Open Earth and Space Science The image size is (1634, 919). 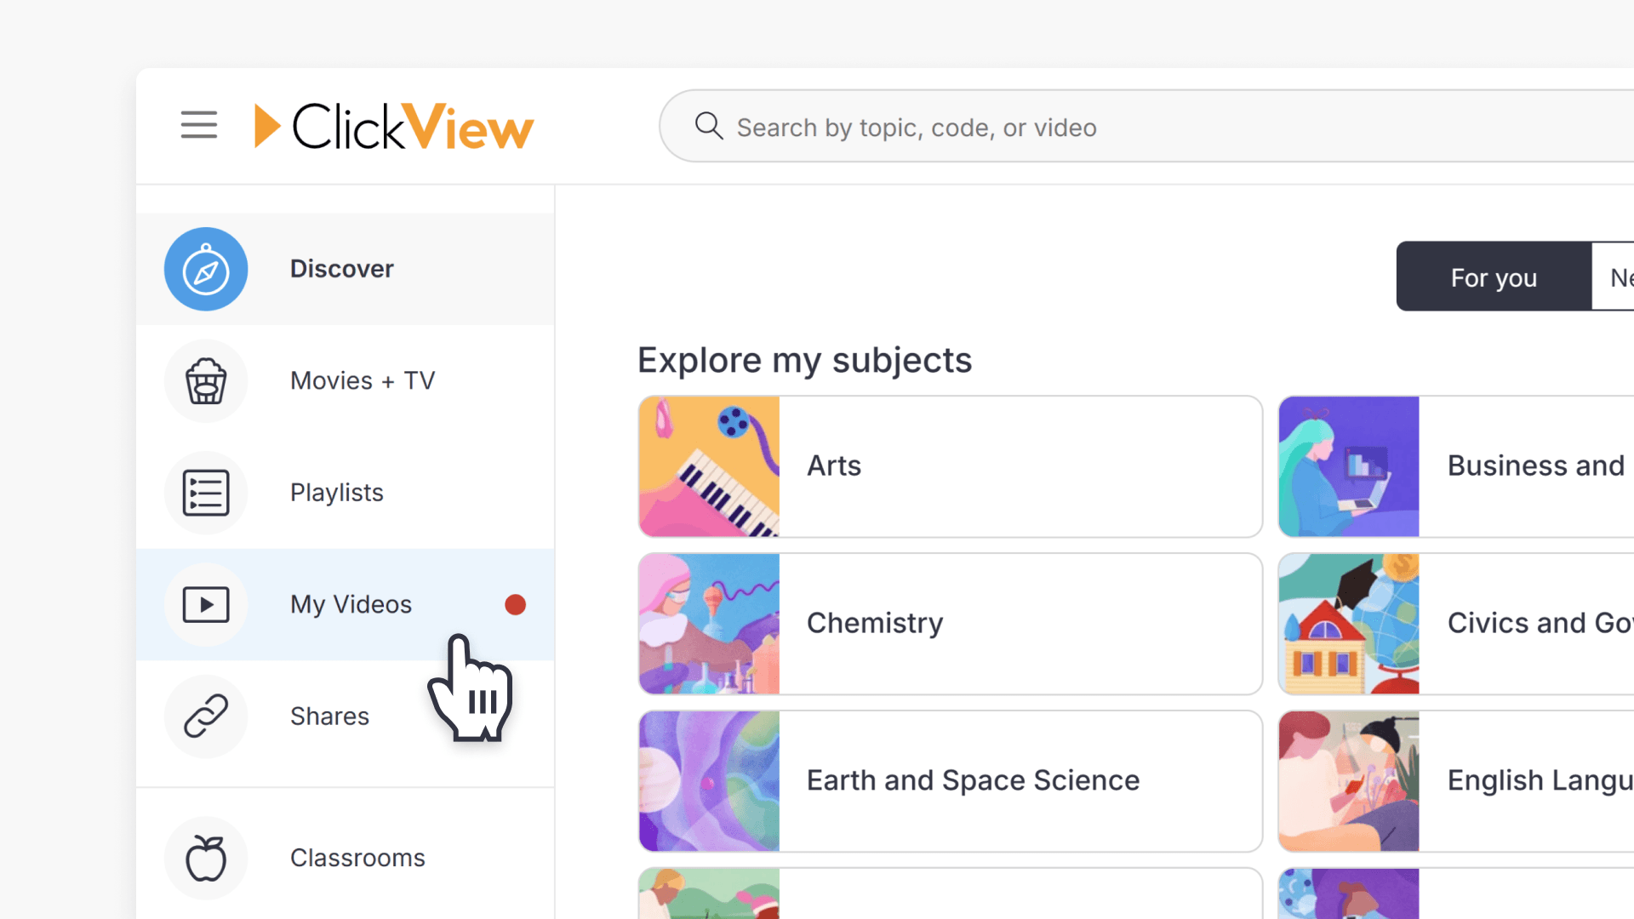[x=949, y=780]
